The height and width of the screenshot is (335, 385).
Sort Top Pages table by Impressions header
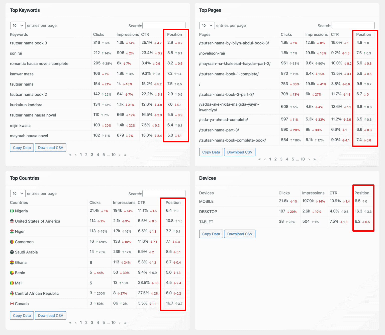[x=316, y=34]
